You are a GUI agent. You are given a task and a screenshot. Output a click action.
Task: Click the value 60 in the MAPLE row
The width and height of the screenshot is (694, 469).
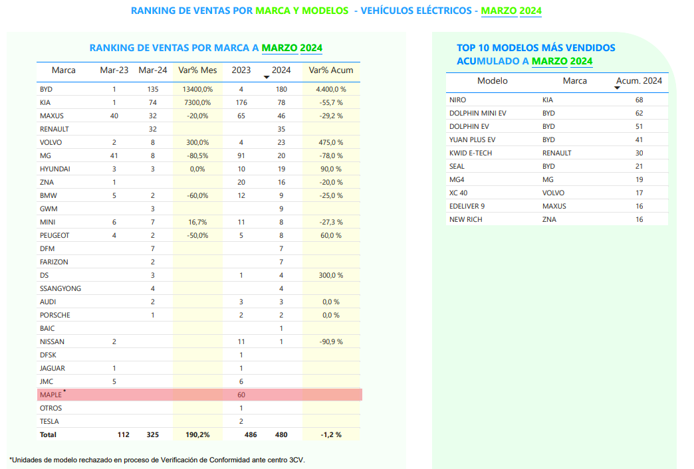(x=241, y=394)
